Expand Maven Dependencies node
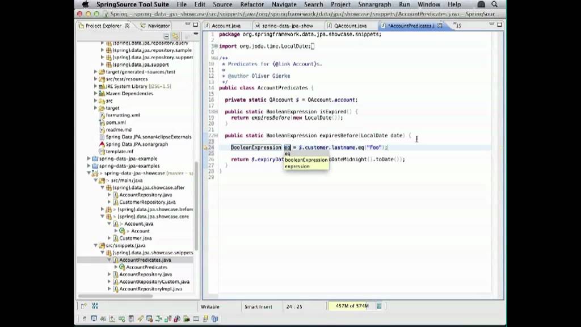 click(95, 94)
